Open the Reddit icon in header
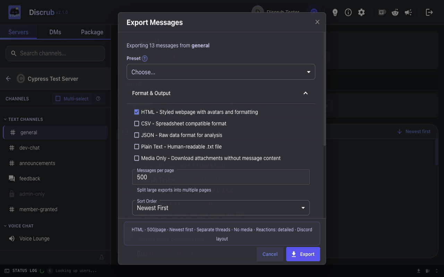Screen dimensions: 444x277 click(395, 12)
